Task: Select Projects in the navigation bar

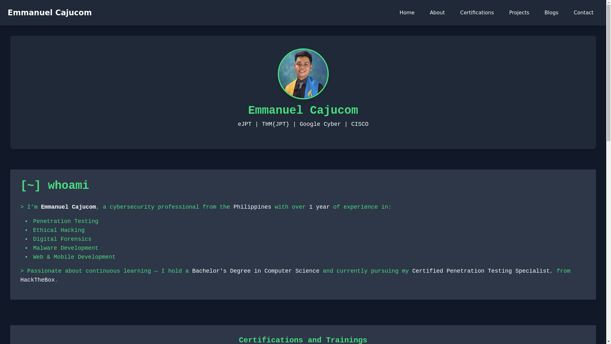Action: coord(519,13)
